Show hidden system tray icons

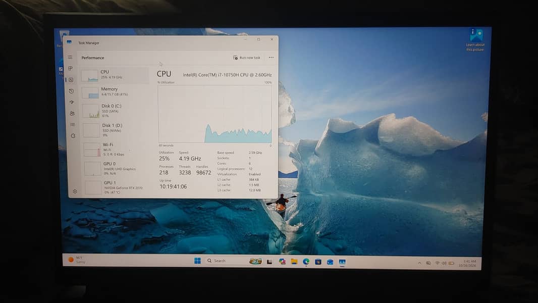tap(419, 263)
